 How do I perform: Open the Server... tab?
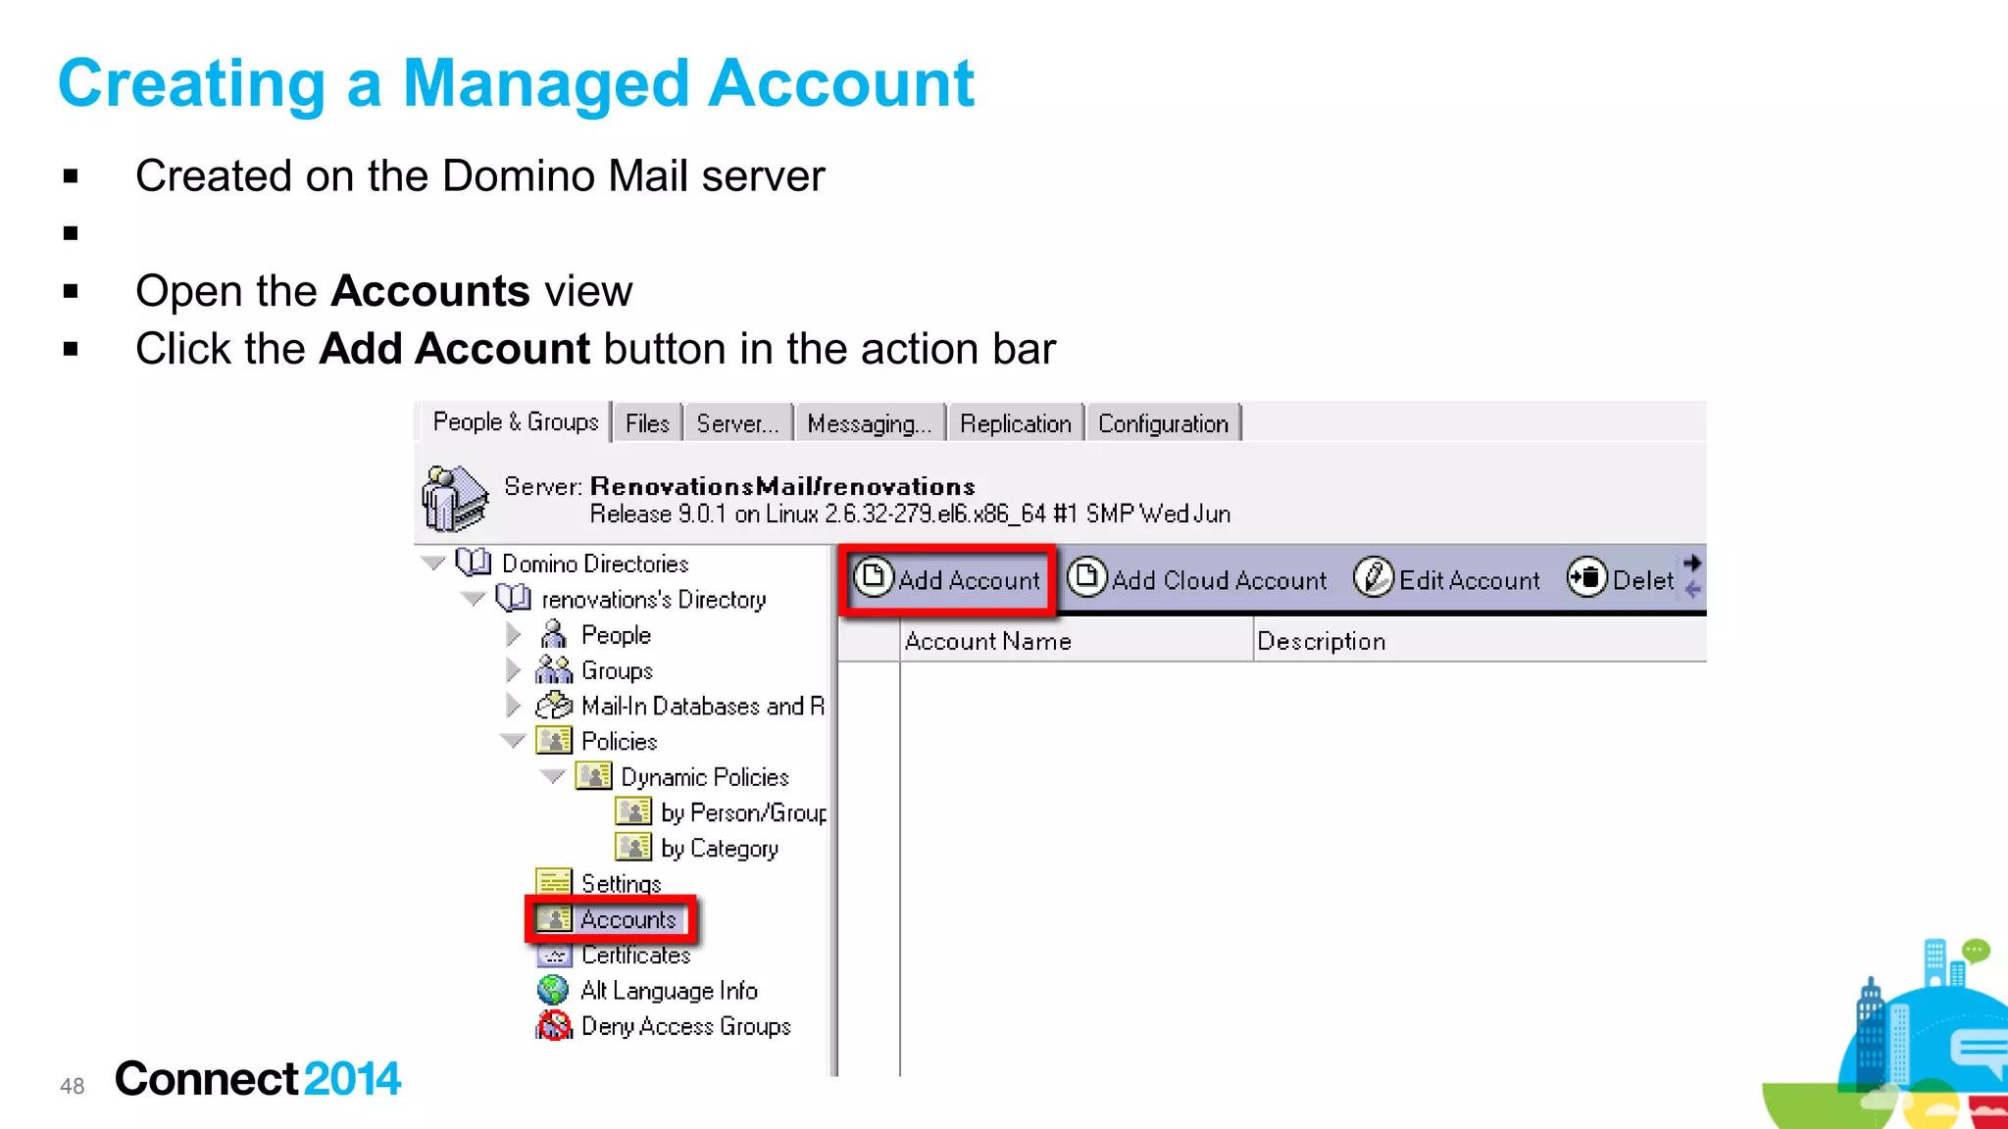click(737, 423)
